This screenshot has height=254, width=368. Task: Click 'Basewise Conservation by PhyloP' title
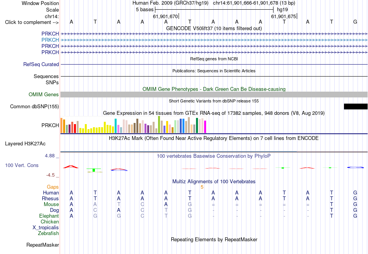[214, 156]
